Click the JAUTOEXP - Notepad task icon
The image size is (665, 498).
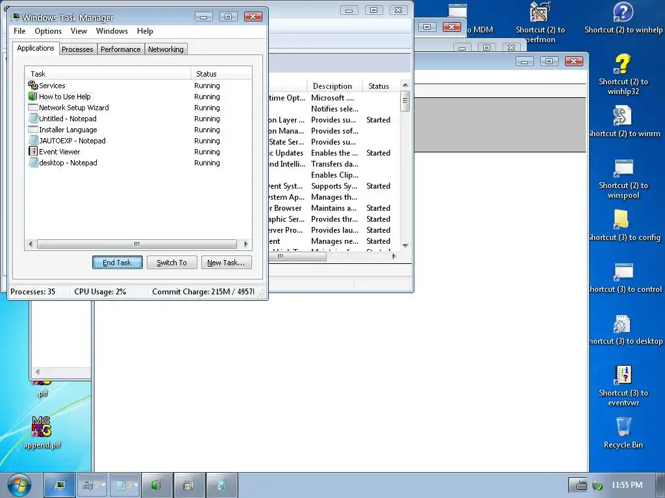33,141
